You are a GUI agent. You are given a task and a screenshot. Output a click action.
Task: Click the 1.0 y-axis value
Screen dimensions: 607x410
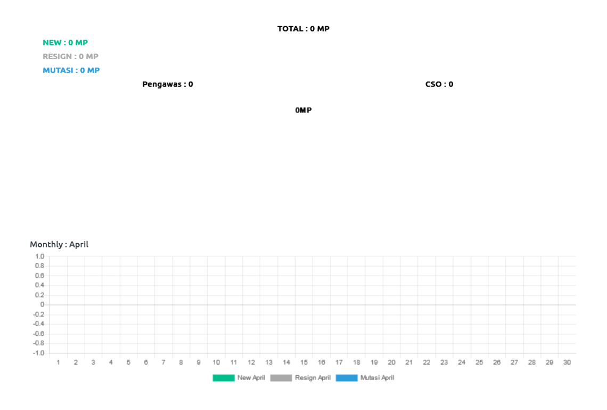[x=39, y=256]
